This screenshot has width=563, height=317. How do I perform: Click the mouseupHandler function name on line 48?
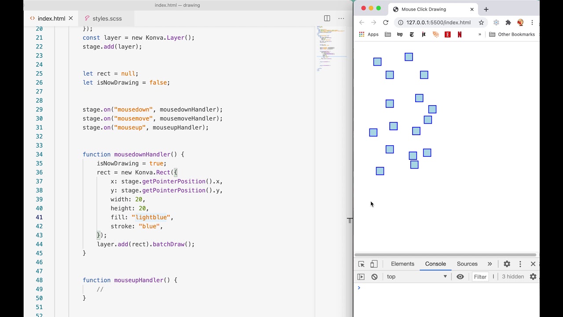click(139, 280)
